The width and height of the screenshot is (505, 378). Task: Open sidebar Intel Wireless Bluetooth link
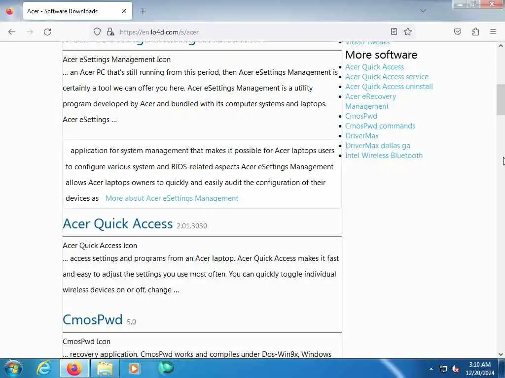(x=384, y=156)
